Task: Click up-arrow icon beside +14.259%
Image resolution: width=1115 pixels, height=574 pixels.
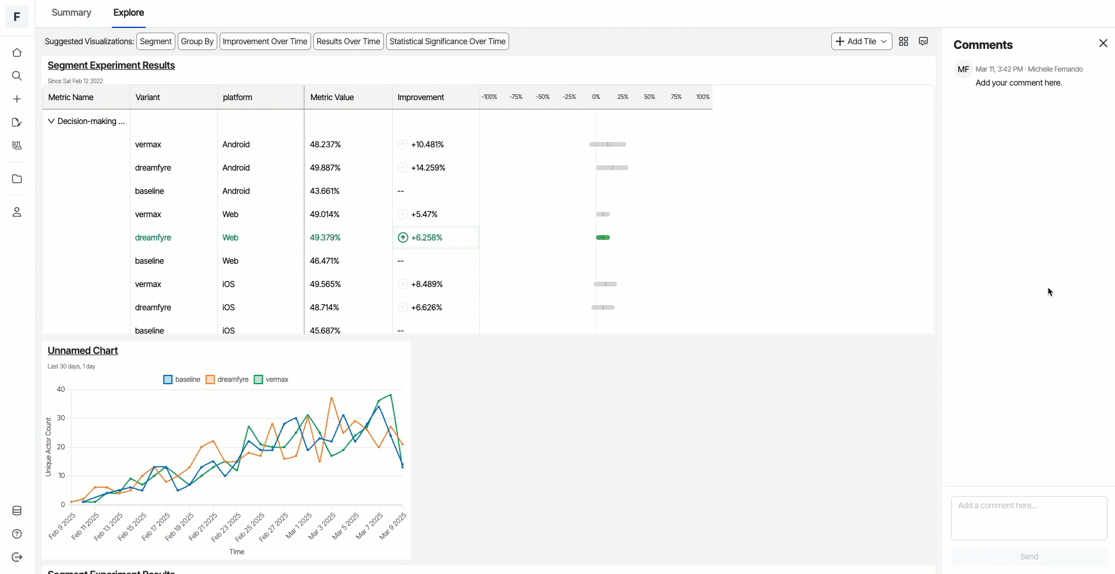Action: (x=403, y=168)
